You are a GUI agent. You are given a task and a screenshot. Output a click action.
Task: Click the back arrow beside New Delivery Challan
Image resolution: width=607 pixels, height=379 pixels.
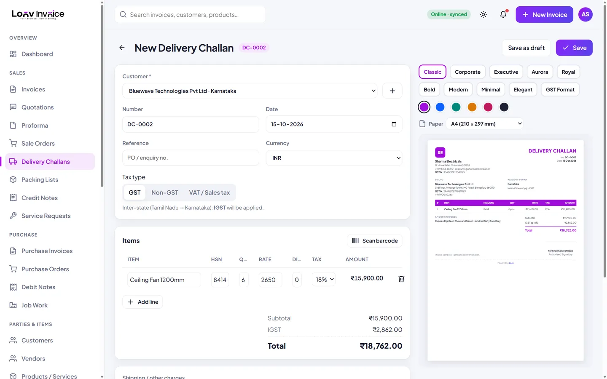(x=122, y=48)
